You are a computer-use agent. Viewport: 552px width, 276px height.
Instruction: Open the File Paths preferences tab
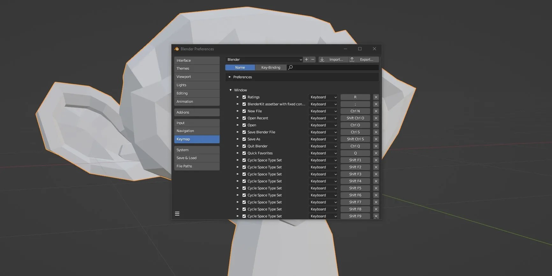coord(197,166)
